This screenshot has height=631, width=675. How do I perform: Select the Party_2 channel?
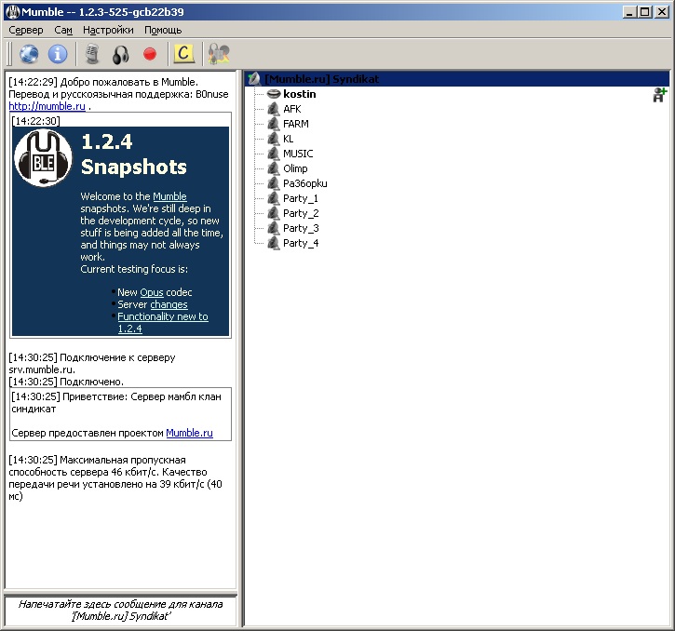301,213
